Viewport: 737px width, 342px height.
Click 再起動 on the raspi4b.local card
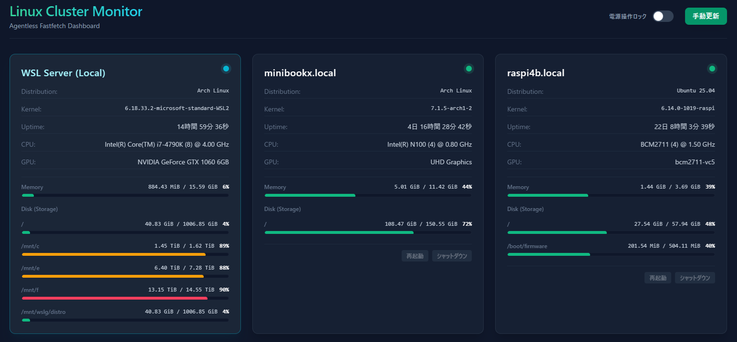coord(658,278)
